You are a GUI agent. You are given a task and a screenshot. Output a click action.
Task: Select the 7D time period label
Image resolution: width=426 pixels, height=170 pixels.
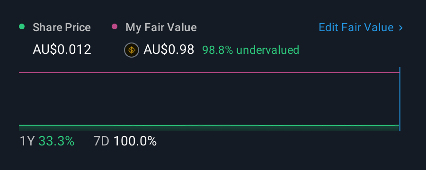pyautogui.click(x=101, y=142)
